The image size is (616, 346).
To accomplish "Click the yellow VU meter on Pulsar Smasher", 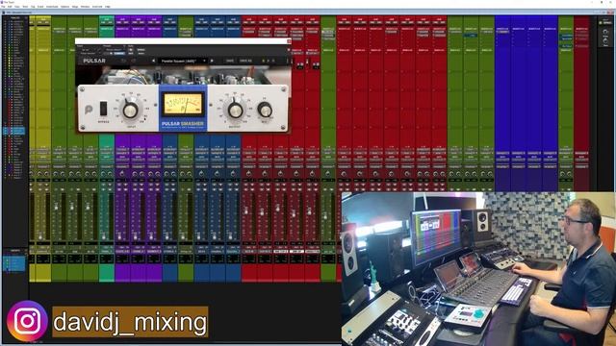I will click(184, 105).
